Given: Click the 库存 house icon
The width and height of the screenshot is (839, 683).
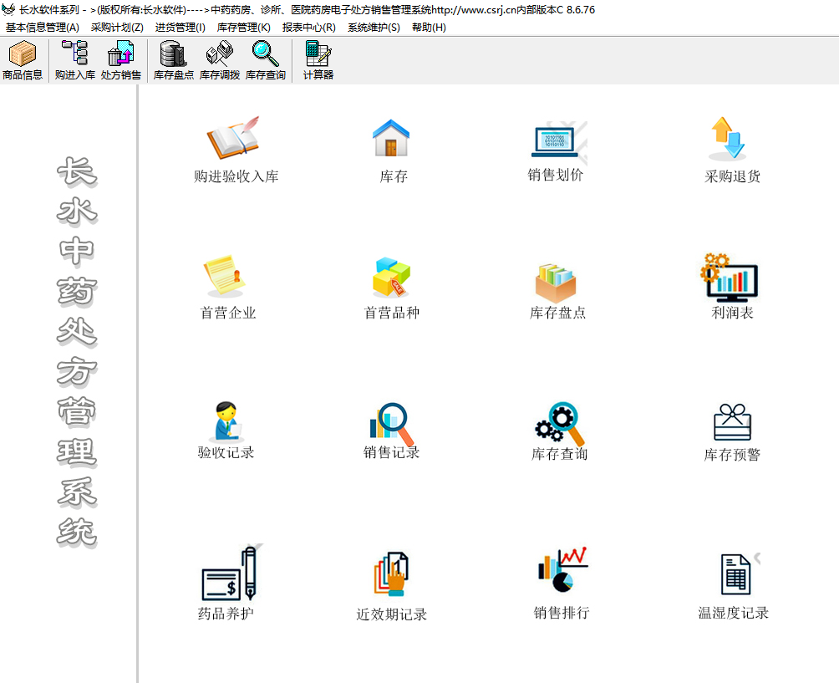Looking at the screenshot, I should coord(391,138).
